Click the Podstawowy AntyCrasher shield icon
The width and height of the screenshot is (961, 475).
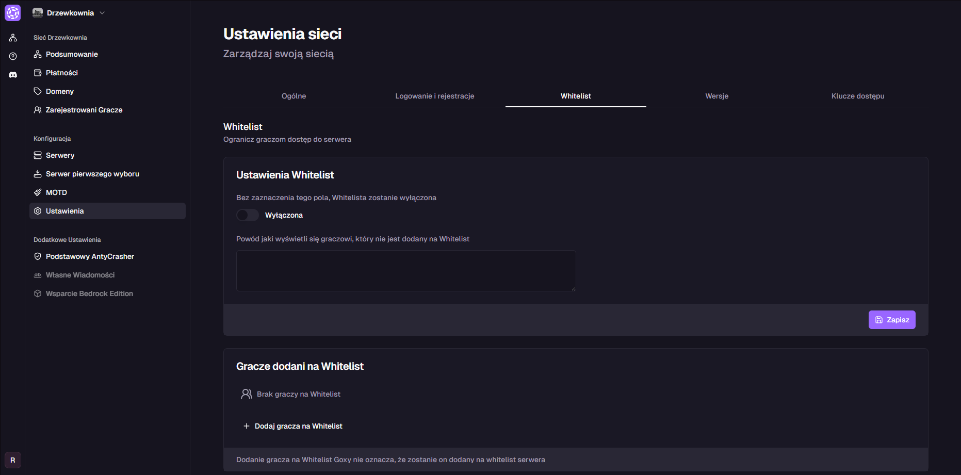click(x=38, y=256)
